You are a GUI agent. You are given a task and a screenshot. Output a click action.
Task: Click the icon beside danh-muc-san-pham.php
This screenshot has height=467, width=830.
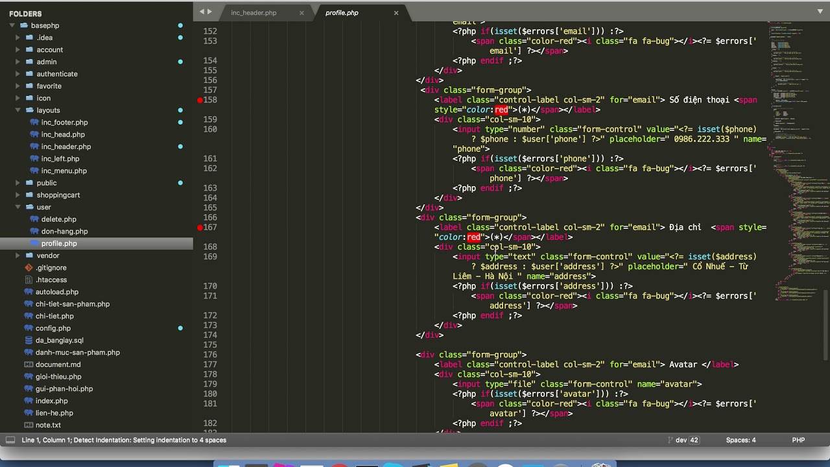pos(29,352)
